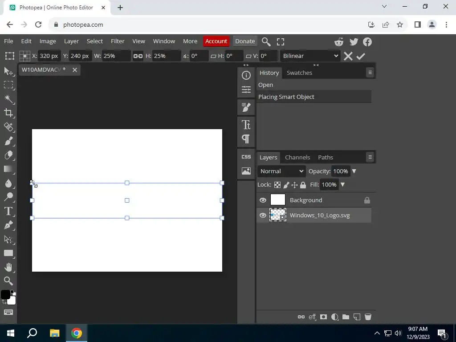The width and height of the screenshot is (456, 342).
Task: Open the Brush settings panel icon
Action: (x=246, y=107)
